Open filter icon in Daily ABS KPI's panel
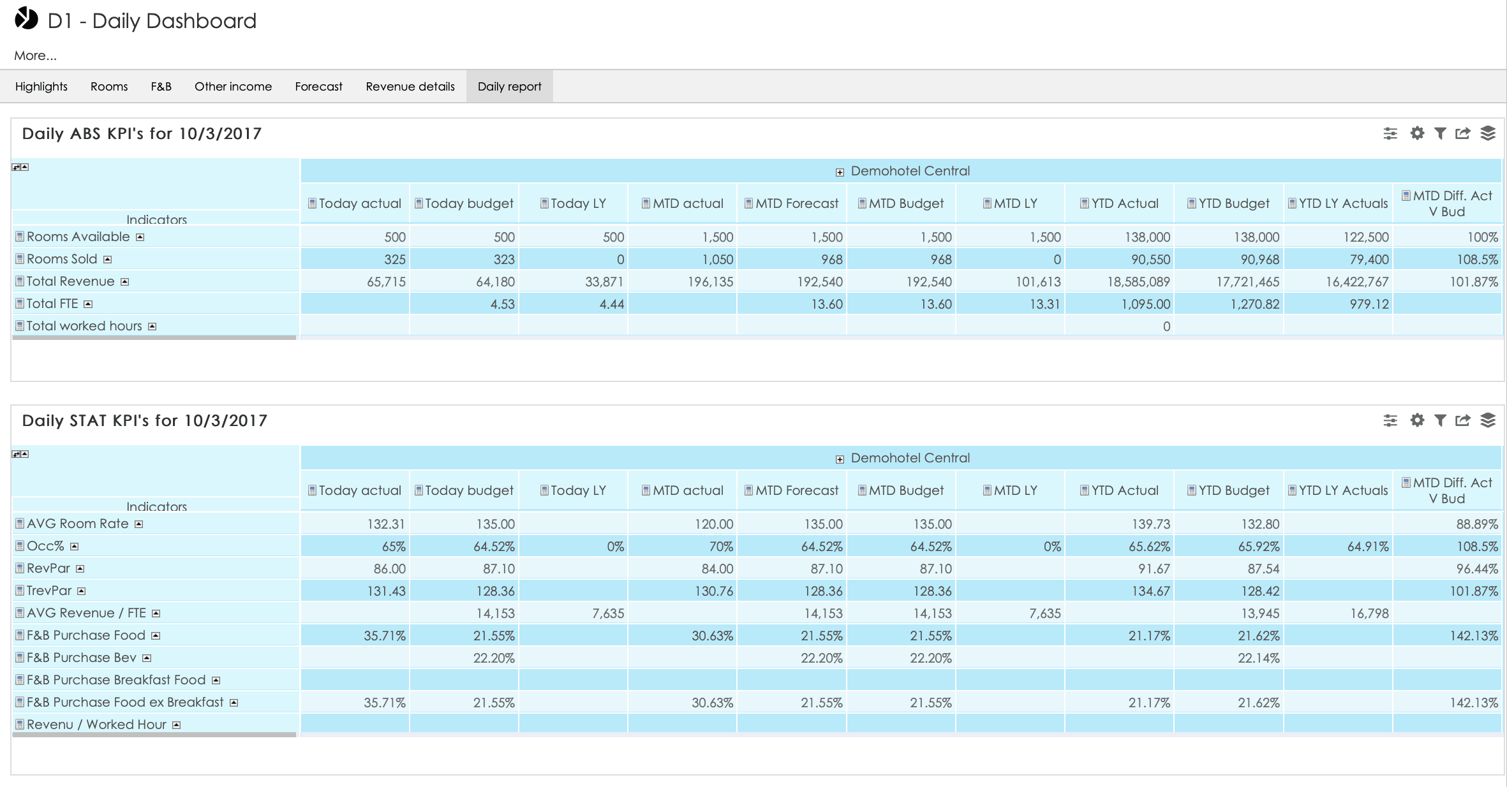This screenshot has height=787, width=1507. click(x=1440, y=133)
